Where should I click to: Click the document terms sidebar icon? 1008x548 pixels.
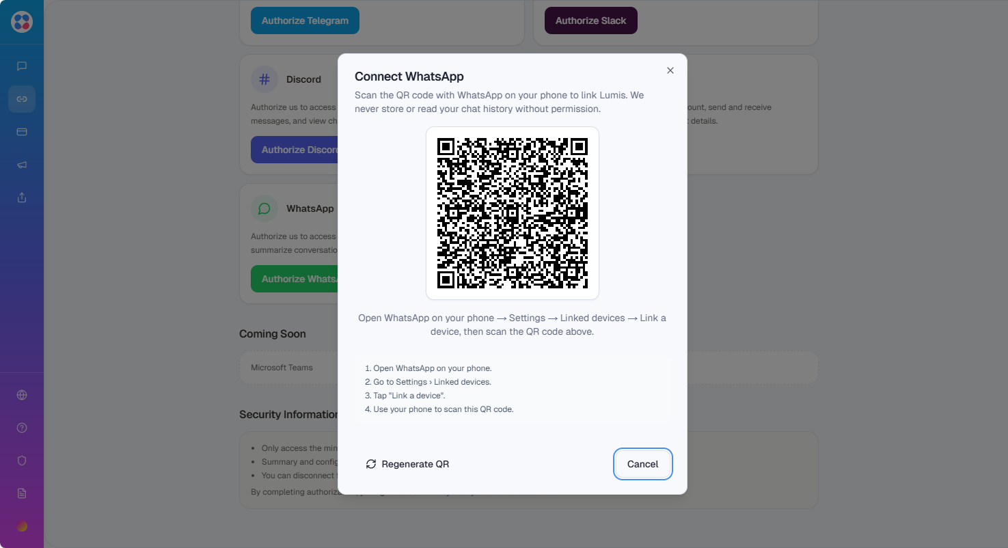point(22,493)
